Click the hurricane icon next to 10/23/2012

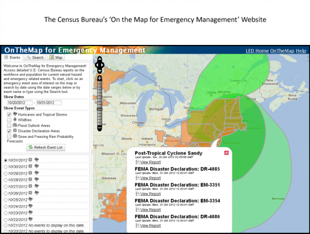30,212
